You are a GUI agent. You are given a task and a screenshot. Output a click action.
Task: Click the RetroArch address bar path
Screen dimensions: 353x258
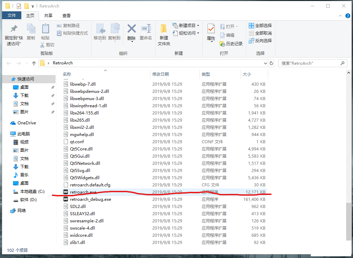[62, 63]
